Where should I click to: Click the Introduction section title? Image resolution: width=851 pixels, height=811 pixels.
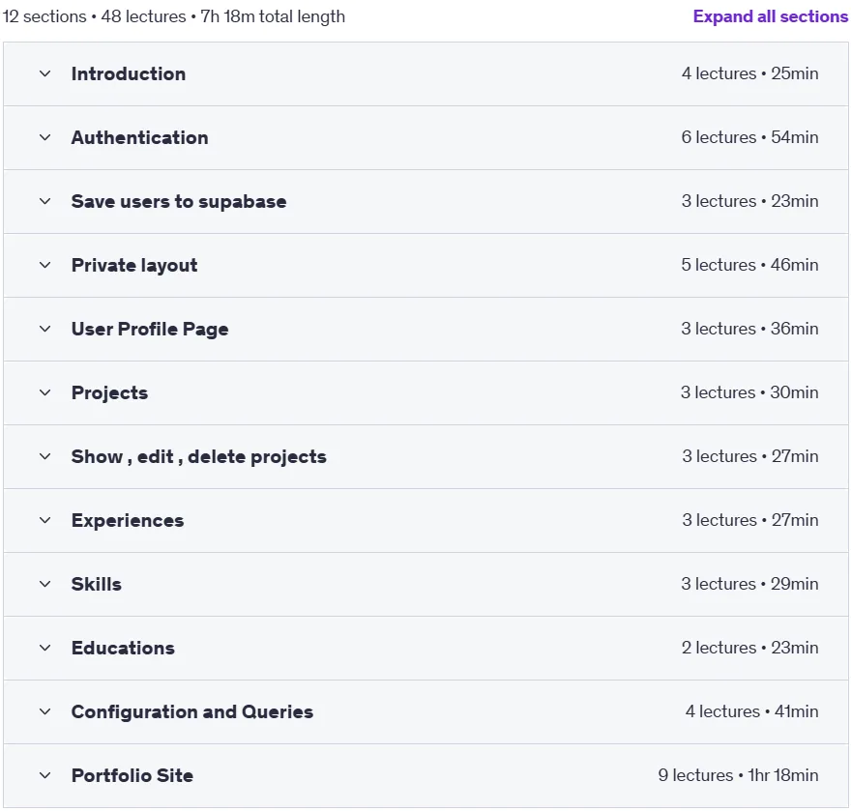click(129, 73)
